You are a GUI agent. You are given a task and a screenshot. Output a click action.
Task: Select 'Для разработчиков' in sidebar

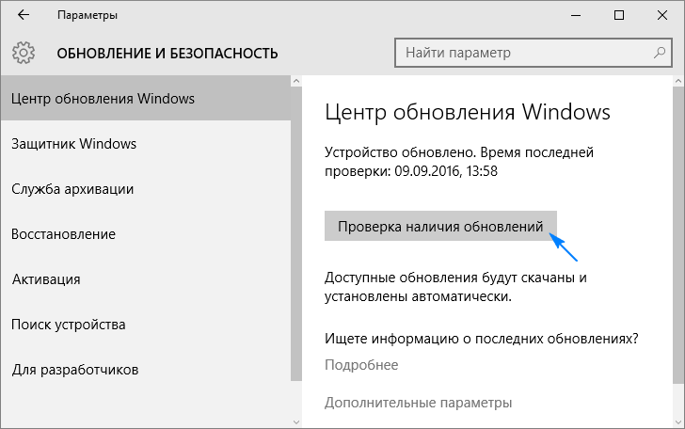75,370
